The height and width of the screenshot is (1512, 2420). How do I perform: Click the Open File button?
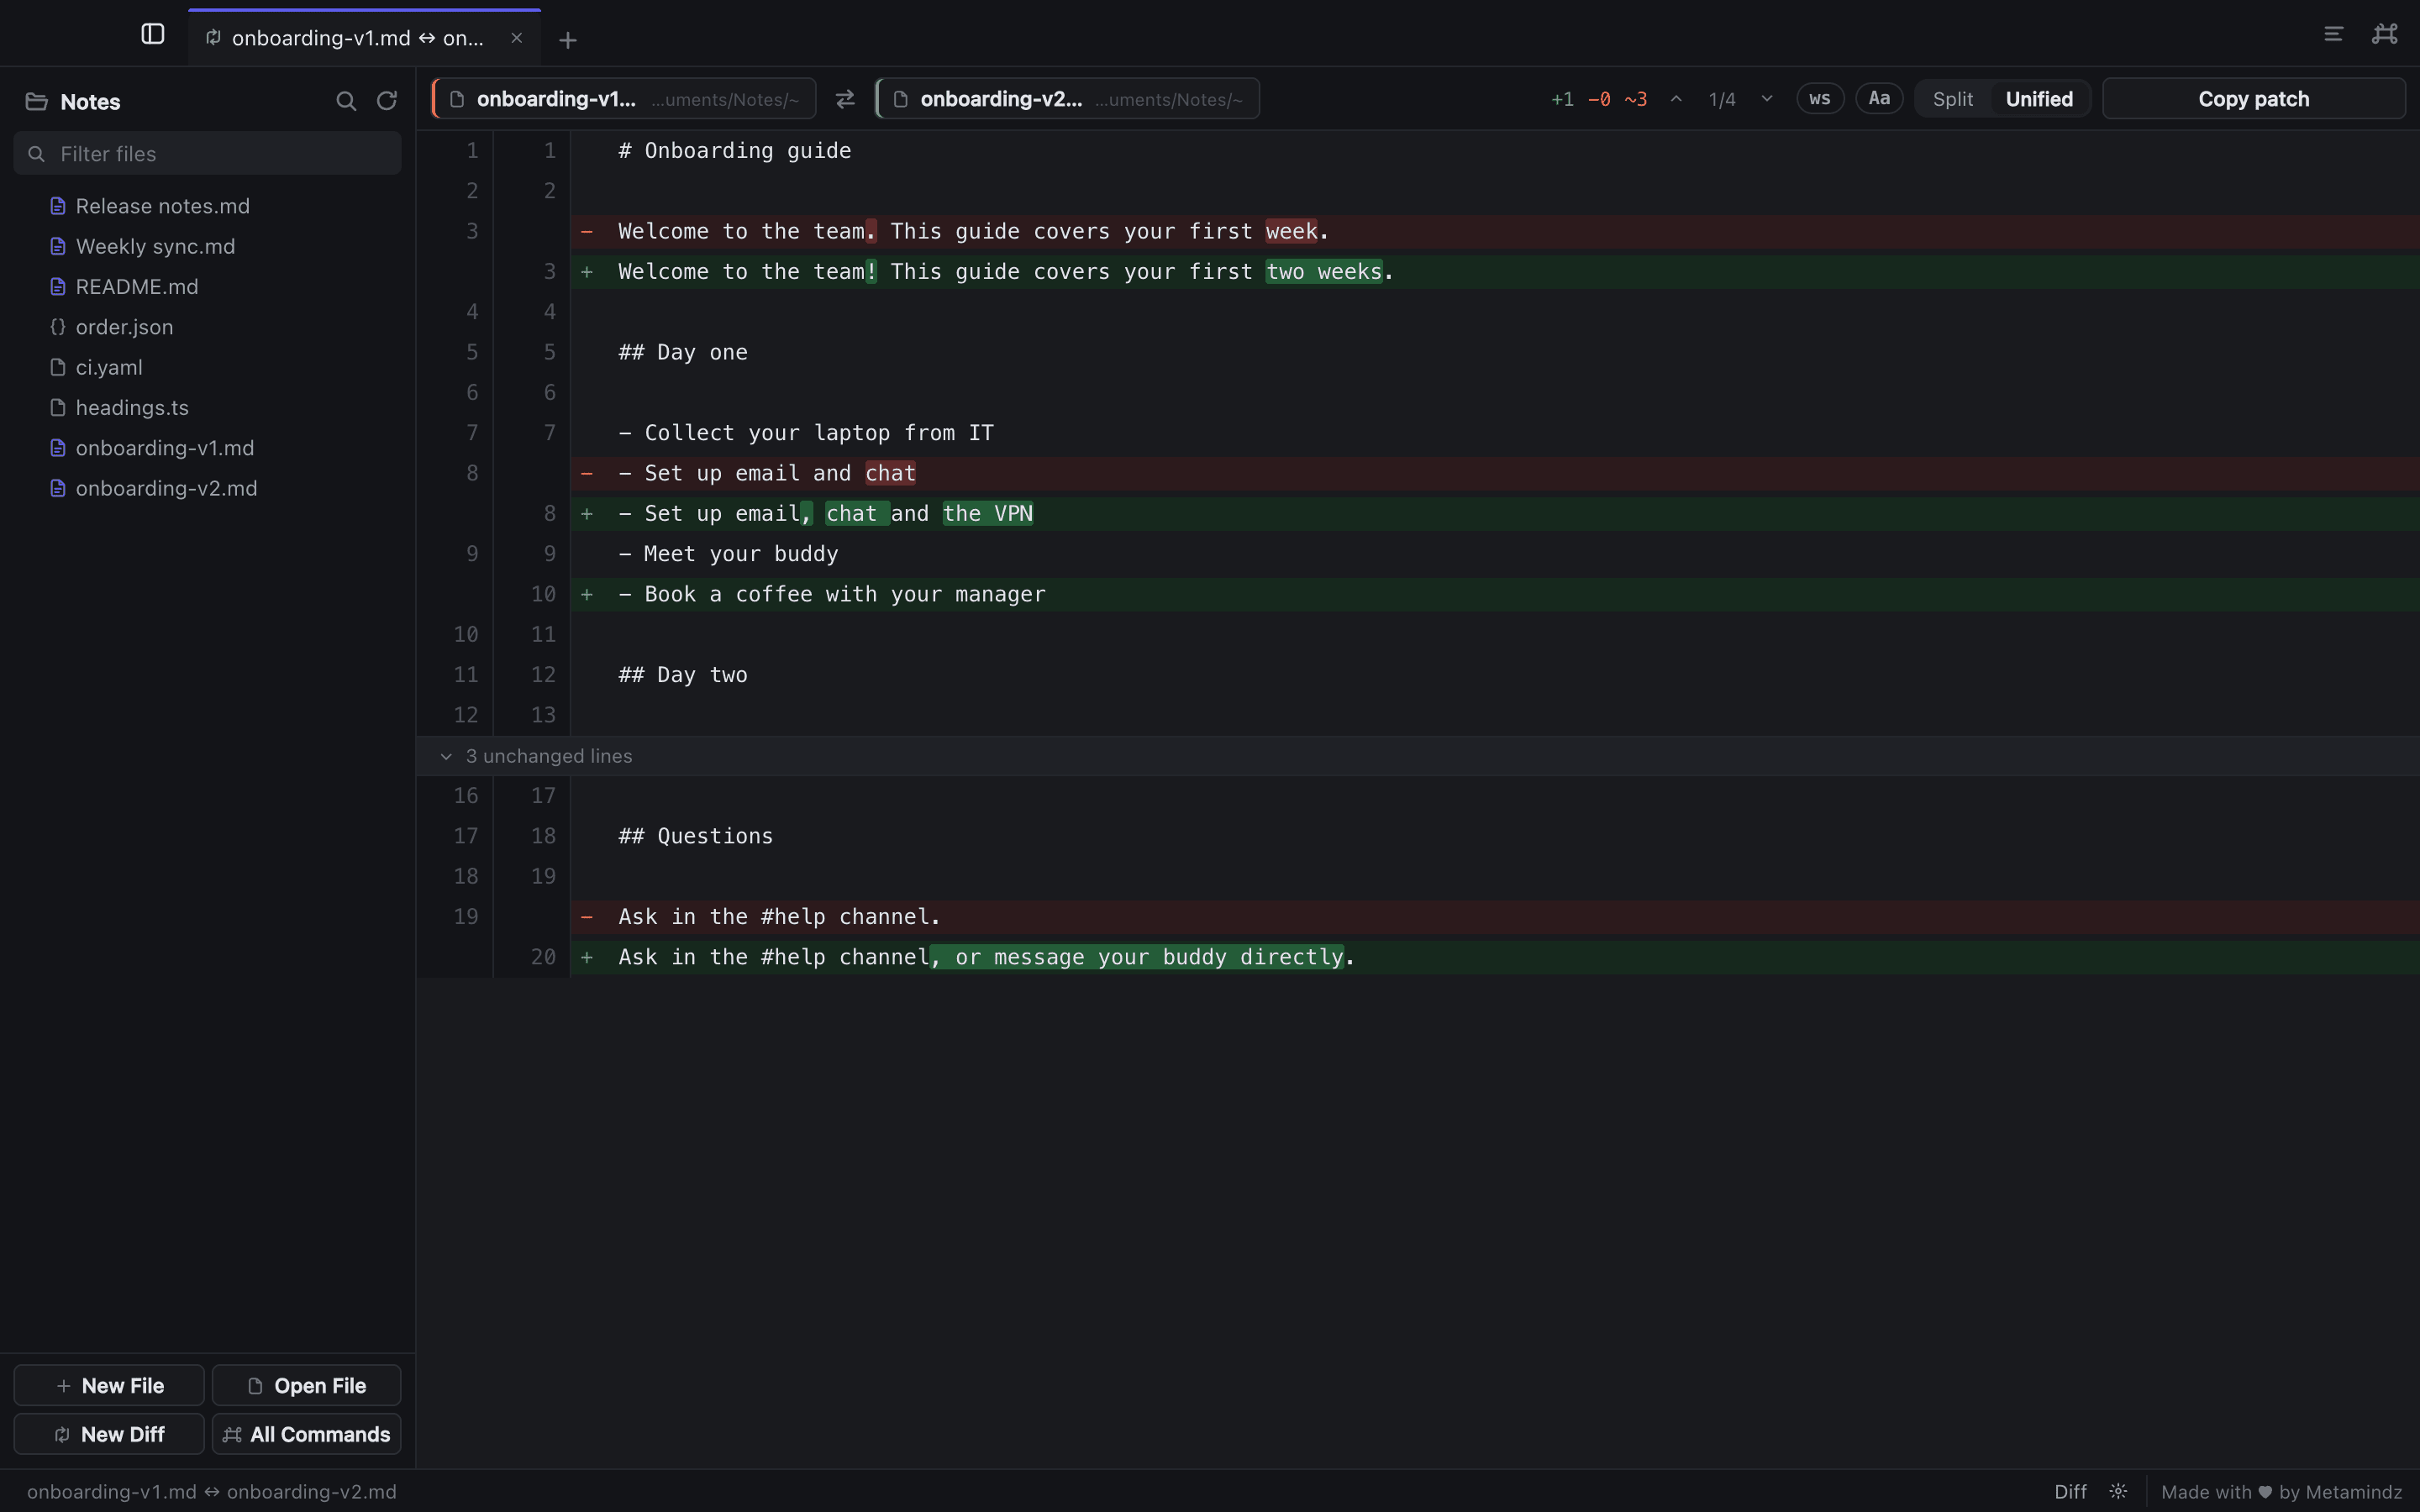[307, 1385]
